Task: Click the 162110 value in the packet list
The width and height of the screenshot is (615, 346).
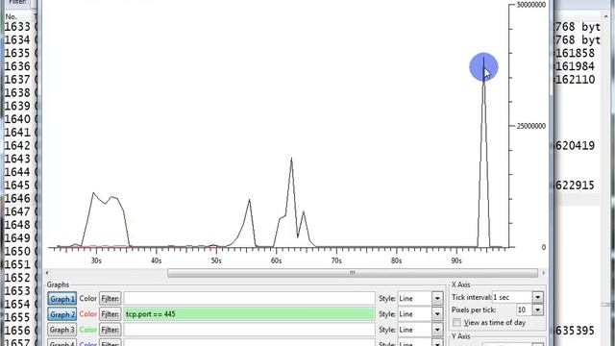Action: click(x=575, y=79)
